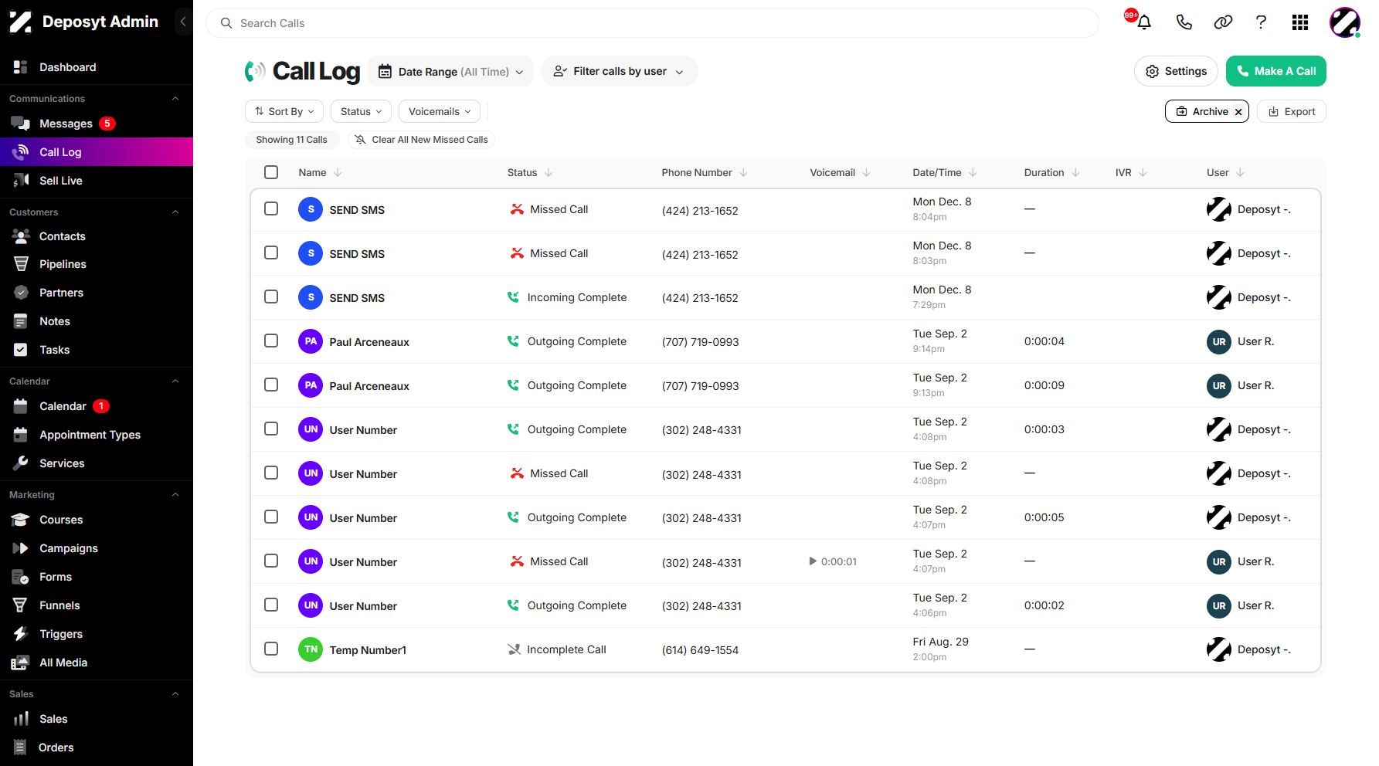The image size is (1379, 766).
Task: Click the Search Calls input field
Action: [x=652, y=23]
